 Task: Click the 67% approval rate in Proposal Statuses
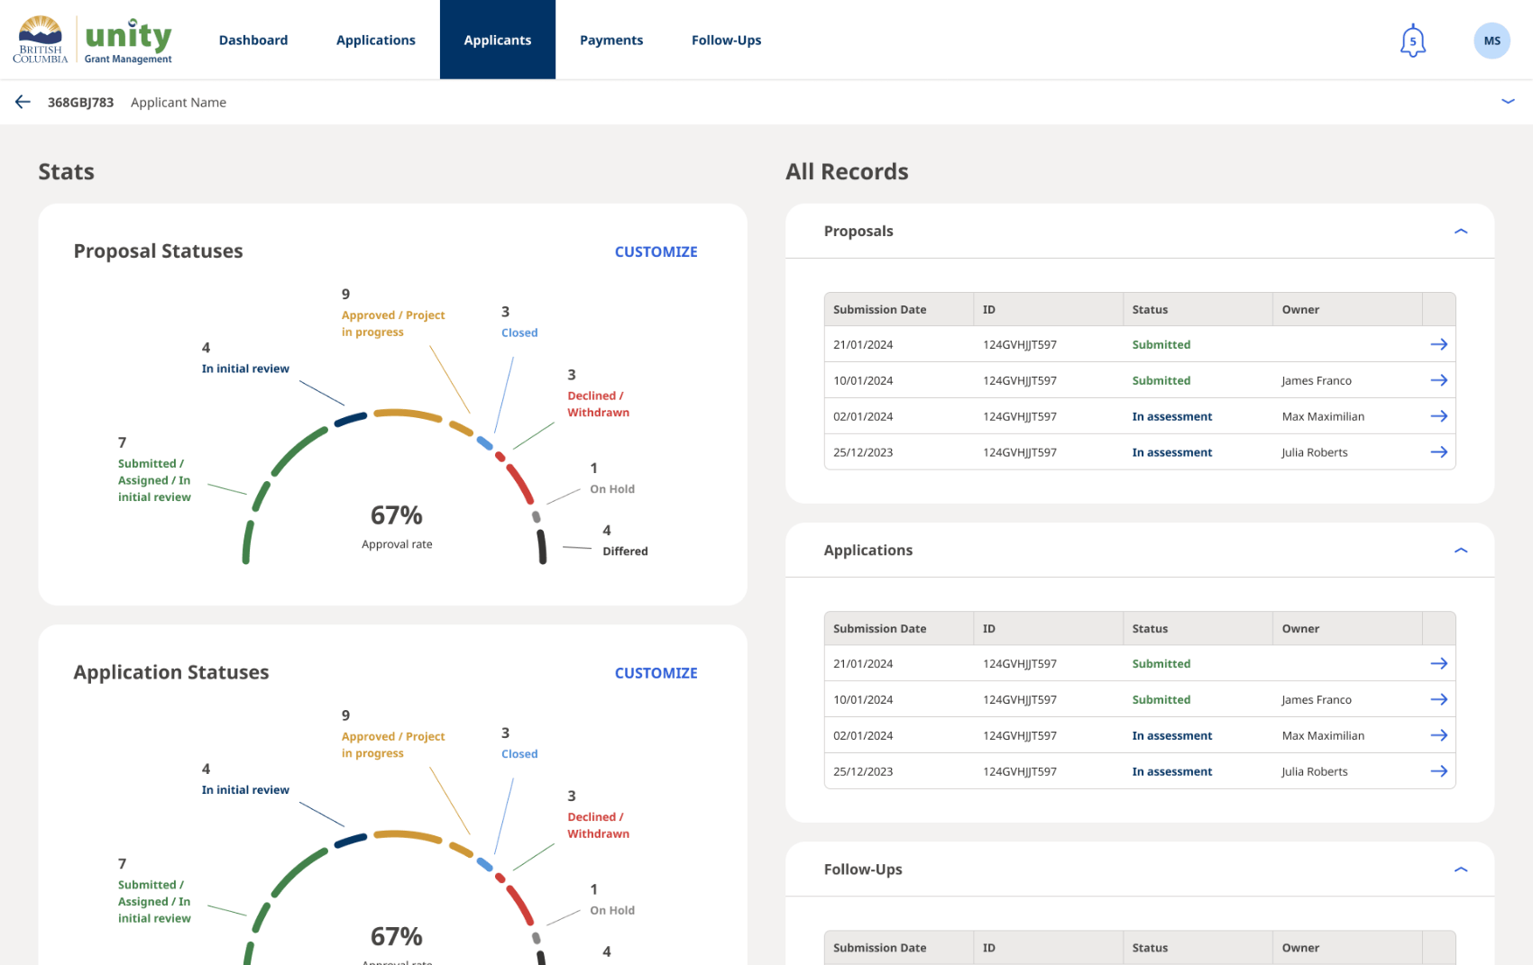coord(397,515)
